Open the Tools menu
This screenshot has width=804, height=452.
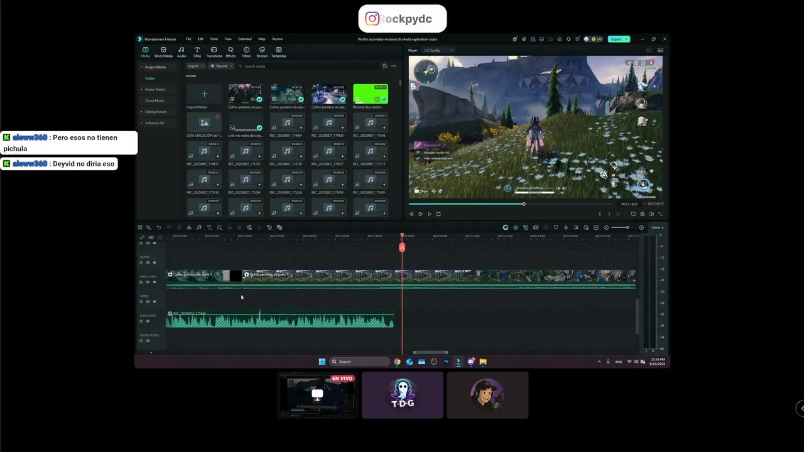tap(214, 39)
